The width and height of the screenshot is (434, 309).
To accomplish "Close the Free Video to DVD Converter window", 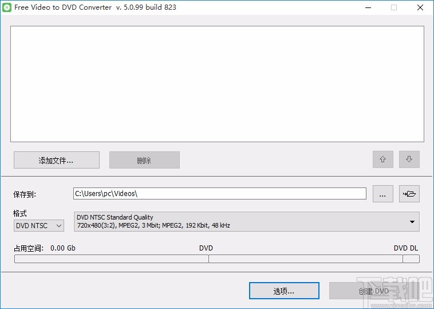I will tap(420, 7).
